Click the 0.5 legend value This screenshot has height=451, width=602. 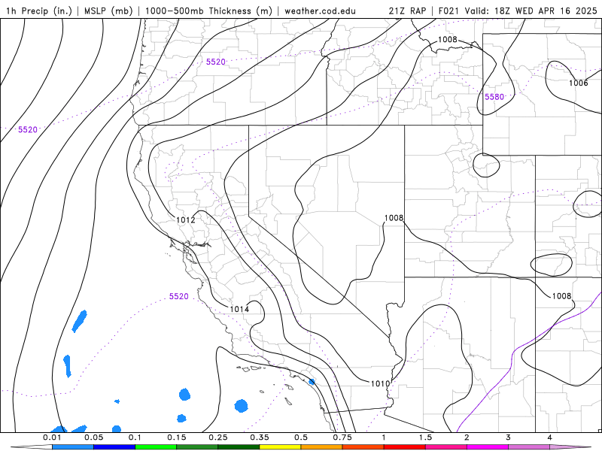(x=301, y=437)
